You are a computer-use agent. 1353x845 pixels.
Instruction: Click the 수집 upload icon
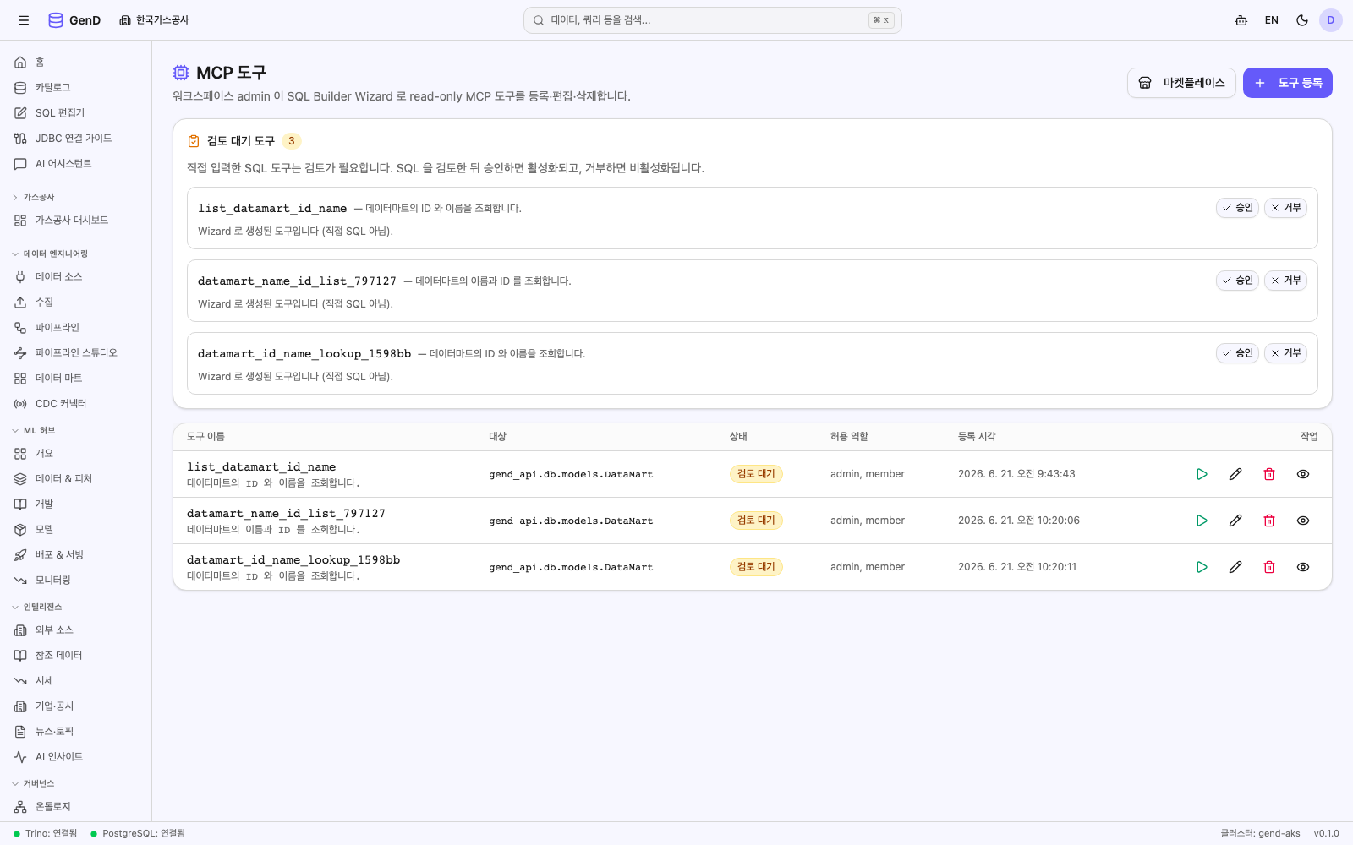coord(20,303)
